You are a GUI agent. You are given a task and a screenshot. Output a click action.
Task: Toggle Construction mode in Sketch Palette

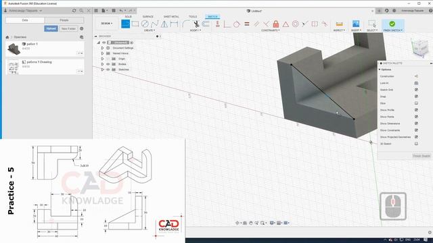[x=416, y=76]
